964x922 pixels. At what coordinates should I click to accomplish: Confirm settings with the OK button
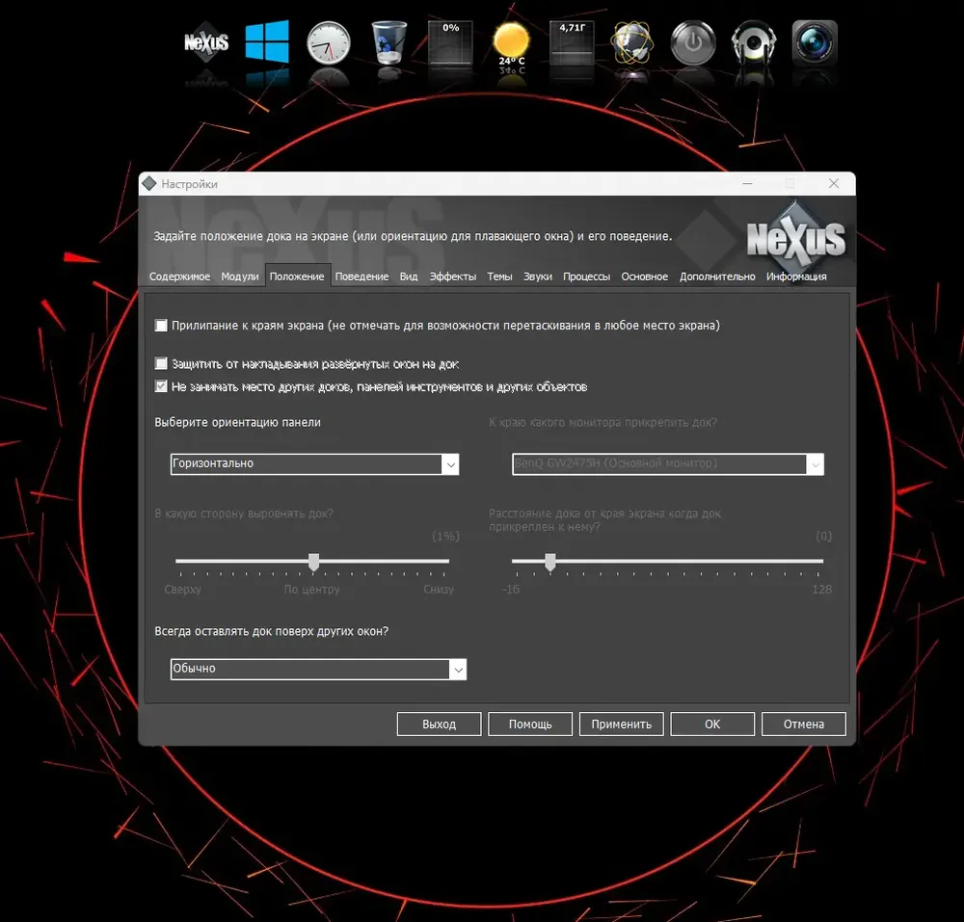coord(712,724)
